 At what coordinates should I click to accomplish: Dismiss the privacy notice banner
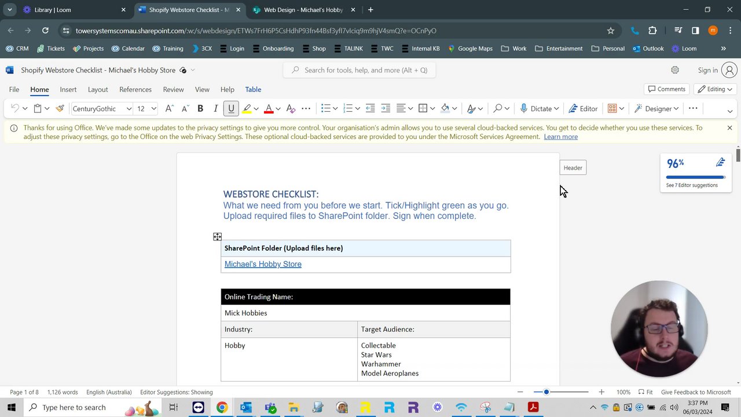click(729, 128)
